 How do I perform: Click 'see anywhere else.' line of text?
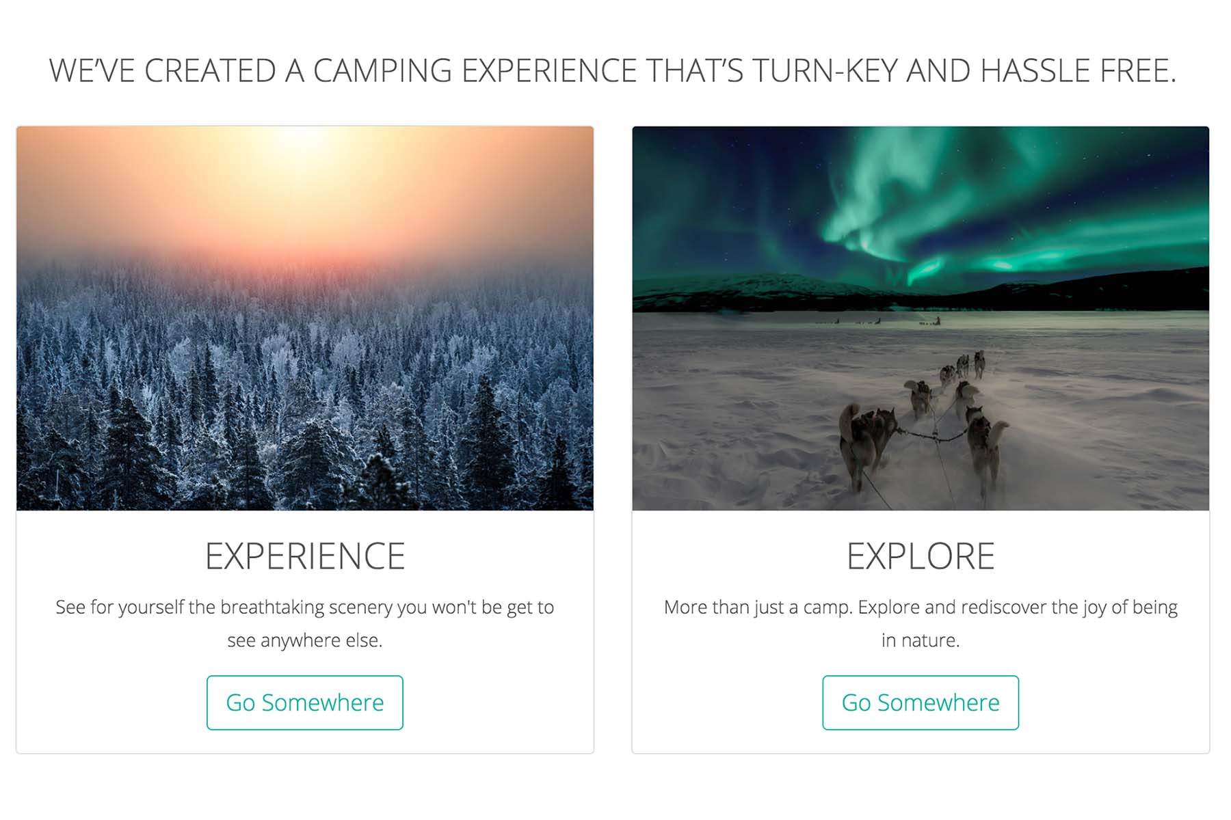[305, 640]
